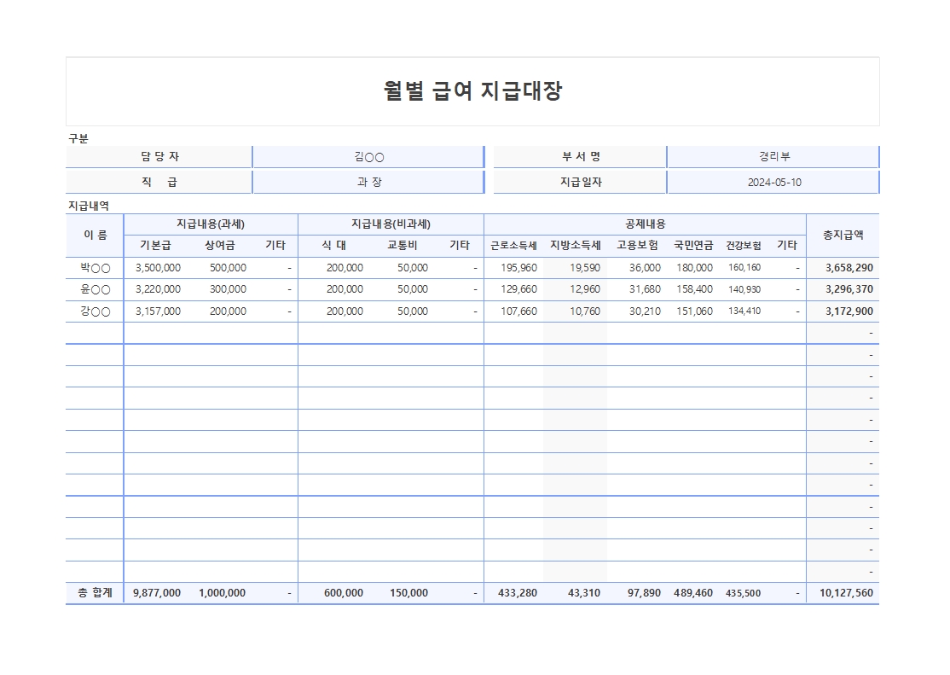
Task: Click bonus value 300,000
Action: (x=228, y=290)
